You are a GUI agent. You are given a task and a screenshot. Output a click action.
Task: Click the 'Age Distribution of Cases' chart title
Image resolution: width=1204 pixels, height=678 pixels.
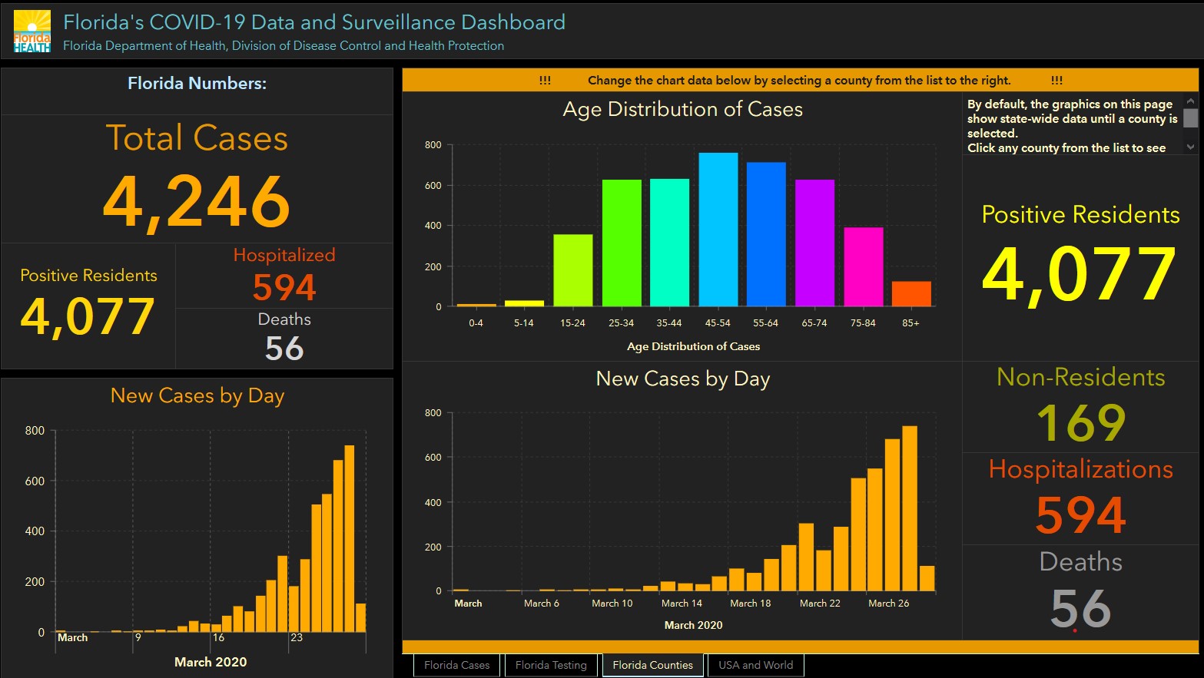point(682,109)
